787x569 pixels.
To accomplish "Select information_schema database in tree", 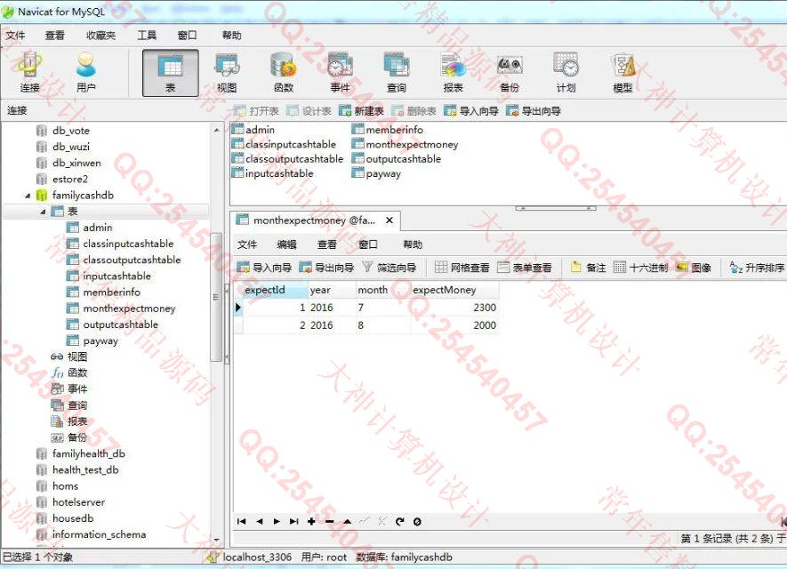I will coord(99,534).
